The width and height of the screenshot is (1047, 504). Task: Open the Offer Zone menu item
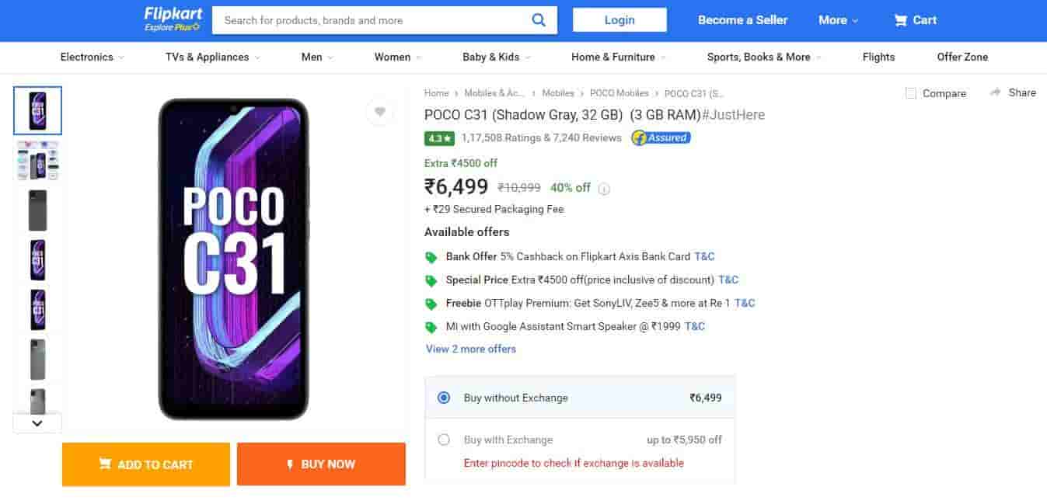click(962, 57)
